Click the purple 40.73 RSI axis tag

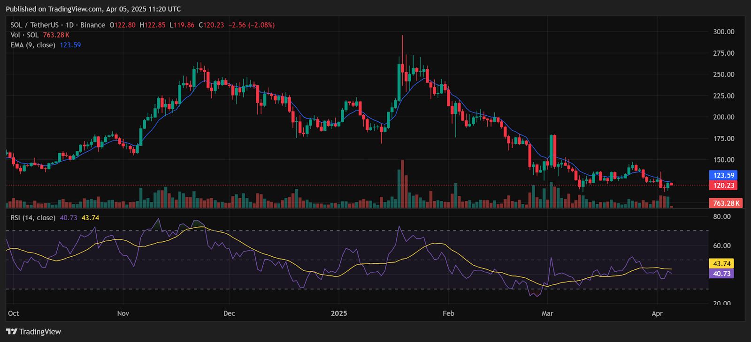(721, 274)
